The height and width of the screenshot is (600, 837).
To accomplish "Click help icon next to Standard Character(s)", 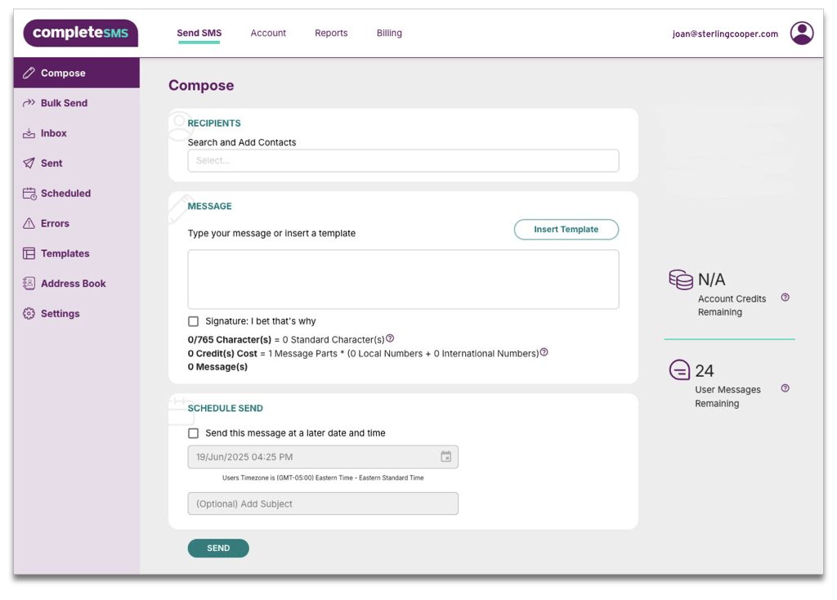I will [x=390, y=338].
